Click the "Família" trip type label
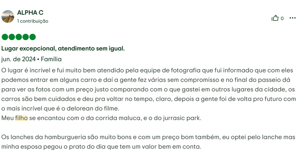The width and height of the screenshot is (303, 153). tap(51, 59)
